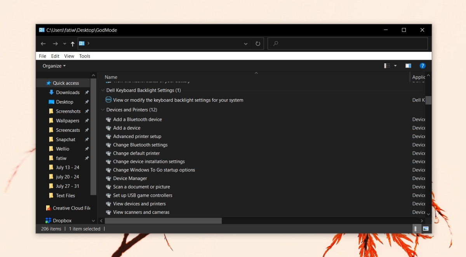Open the Tools menu

point(85,56)
